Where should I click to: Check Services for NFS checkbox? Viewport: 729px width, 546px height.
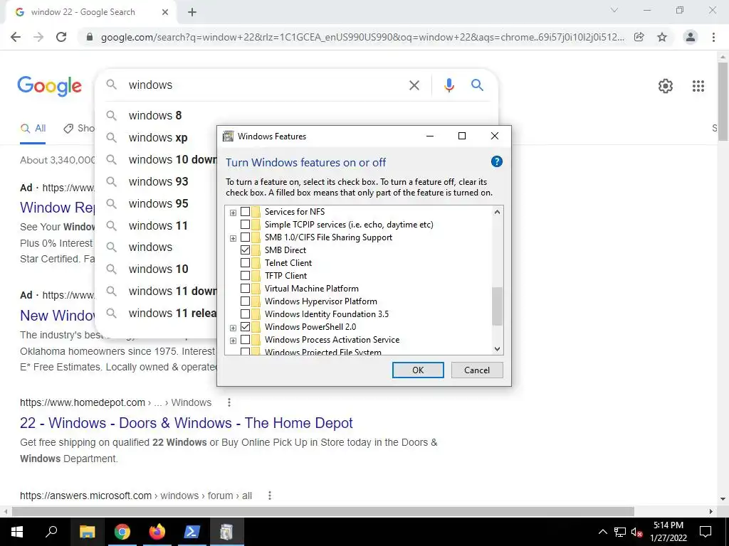pos(245,212)
